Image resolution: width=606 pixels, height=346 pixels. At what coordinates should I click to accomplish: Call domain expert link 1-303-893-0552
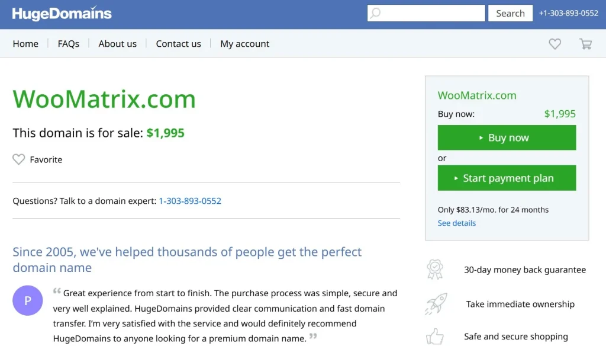pyautogui.click(x=190, y=201)
